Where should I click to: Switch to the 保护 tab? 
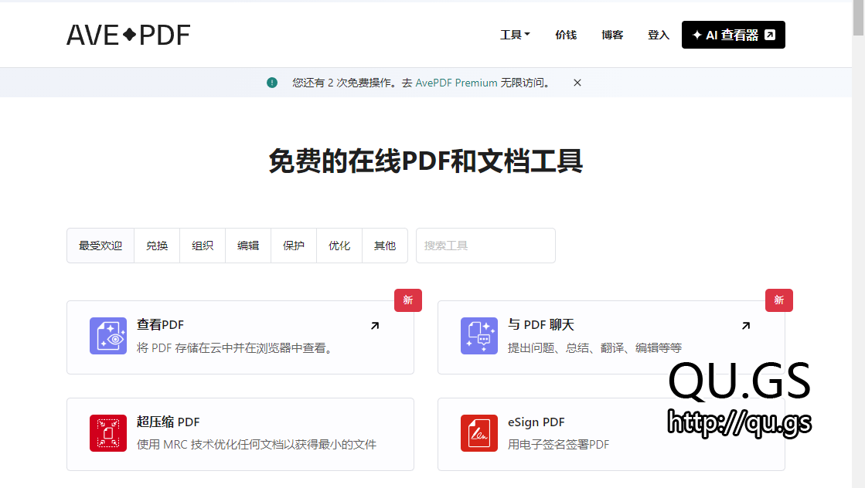click(x=294, y=246)
